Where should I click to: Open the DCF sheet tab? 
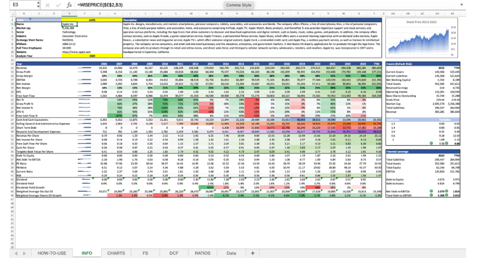coord(173,253)
